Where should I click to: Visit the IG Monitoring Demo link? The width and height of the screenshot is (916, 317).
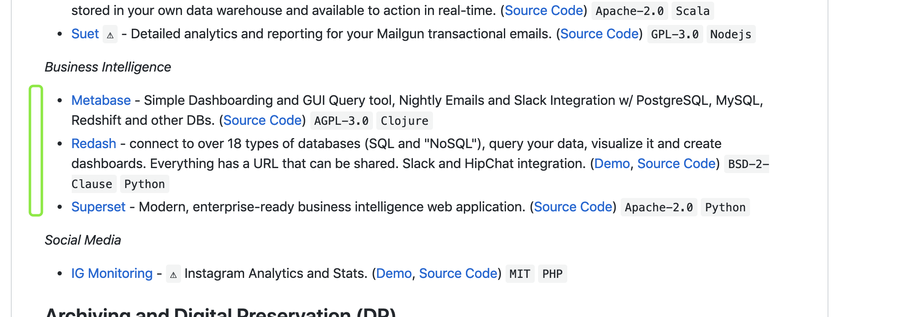(x=394, y=273)
